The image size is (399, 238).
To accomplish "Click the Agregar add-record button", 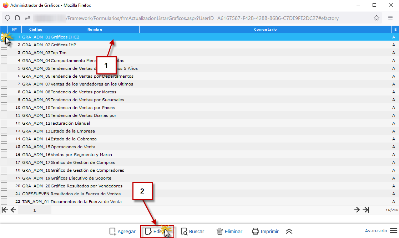I will click(x=122, y=231).
